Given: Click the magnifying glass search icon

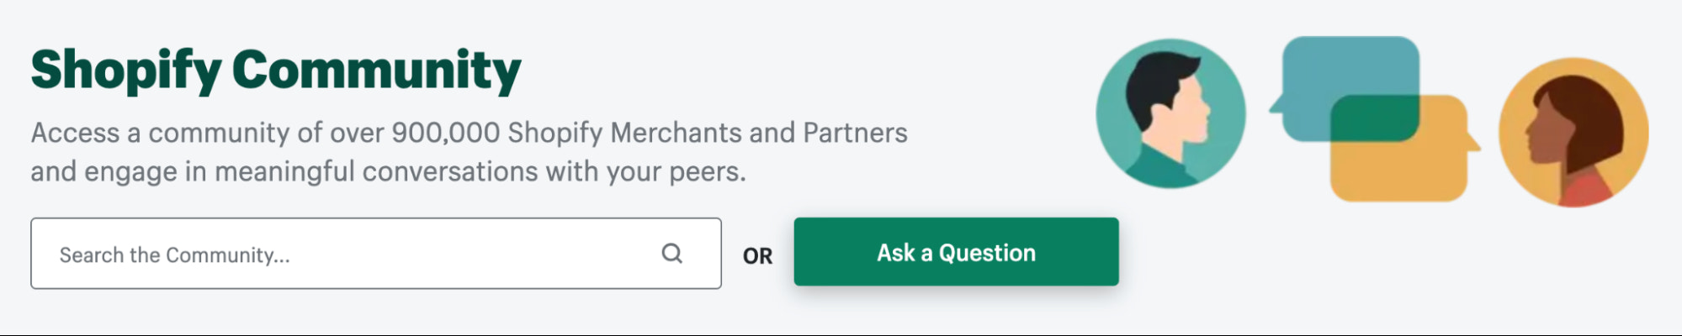Looking at the screenshot, I should click(671, 253).
